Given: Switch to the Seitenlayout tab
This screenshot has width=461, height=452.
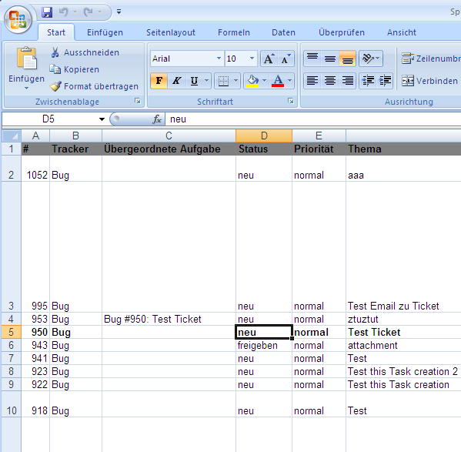Looking at the screenshot, I should 171,32.
